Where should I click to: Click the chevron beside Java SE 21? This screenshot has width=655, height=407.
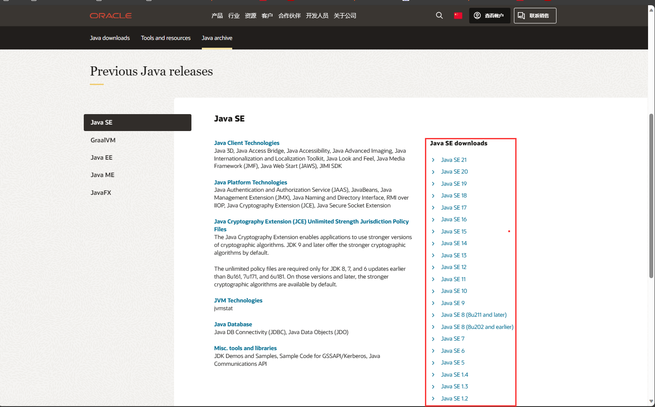click(x=433, y=160)
